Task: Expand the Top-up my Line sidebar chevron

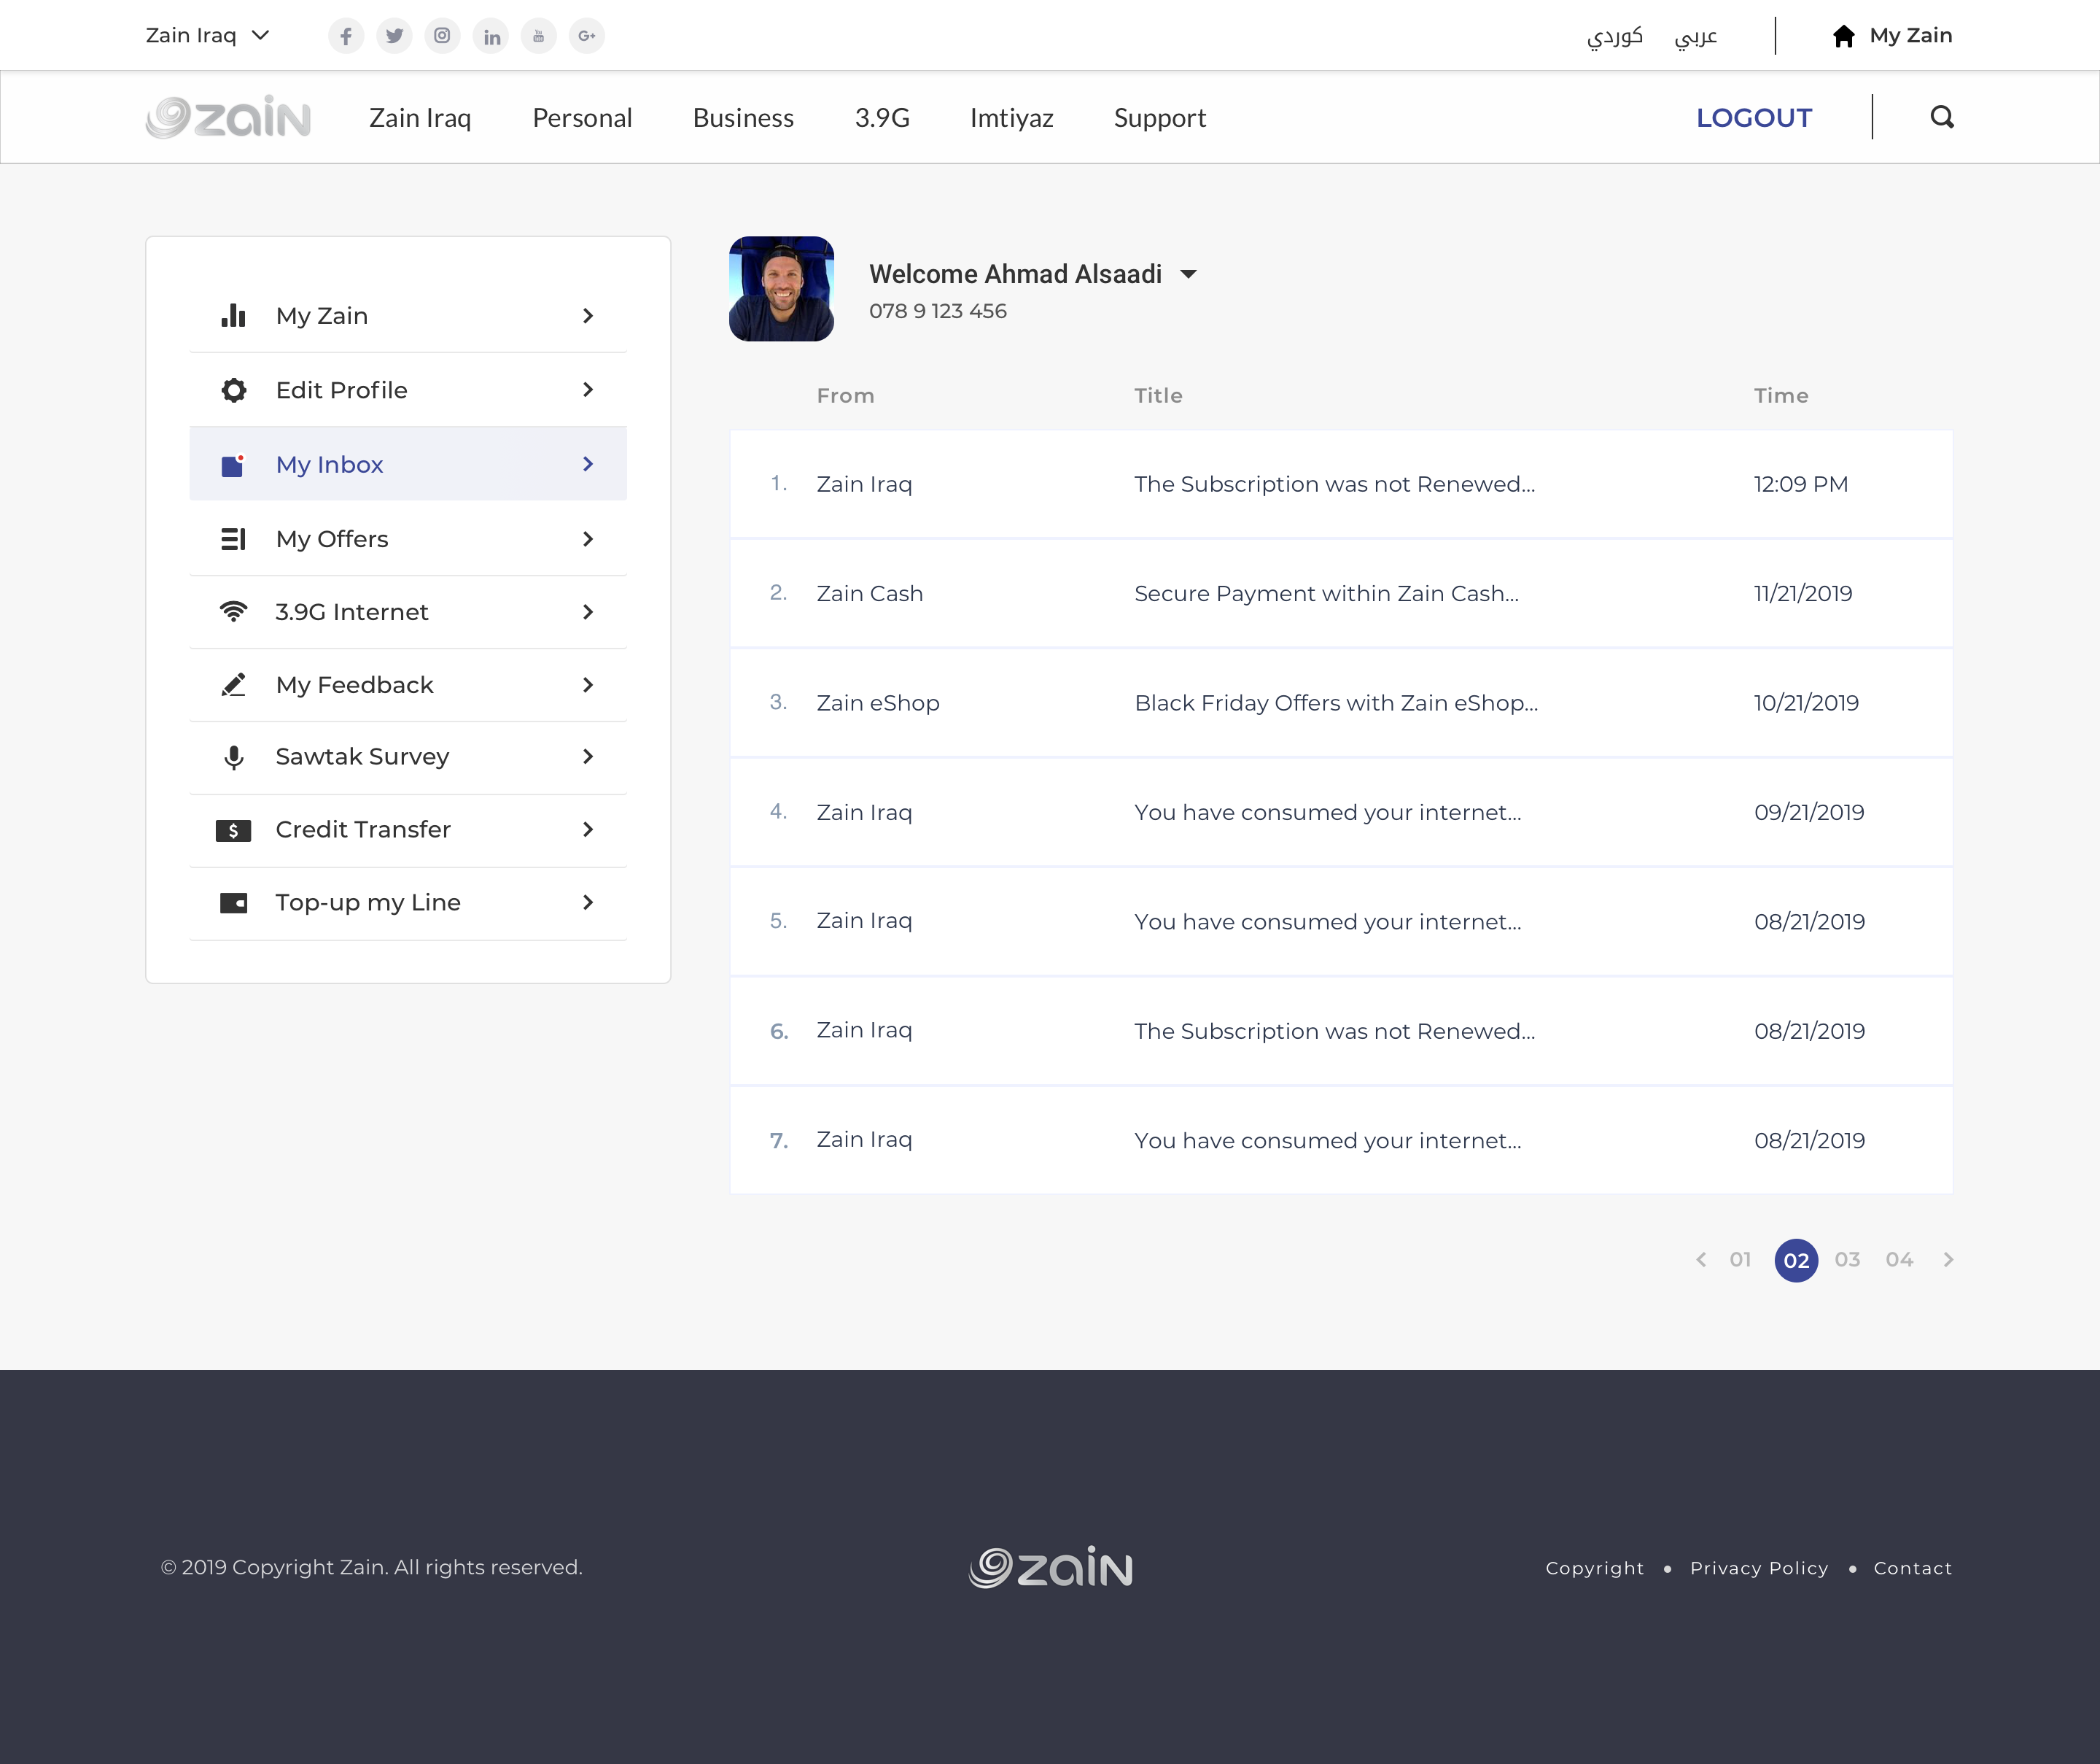Action: pyautogui.click(x=588, y=902)
